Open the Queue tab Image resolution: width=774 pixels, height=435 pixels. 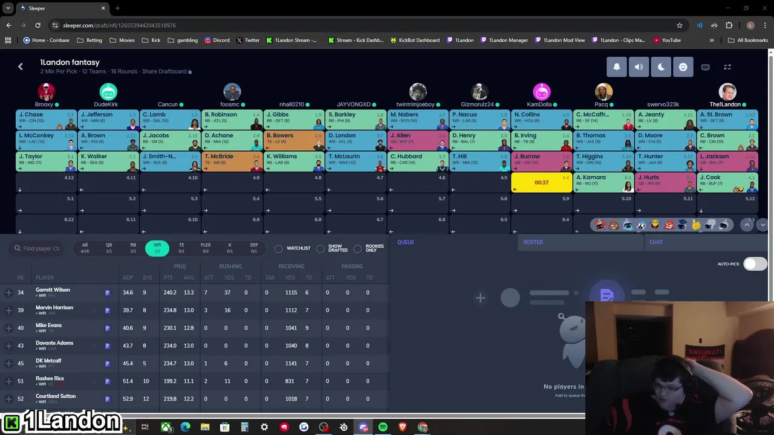click(406, 242)
